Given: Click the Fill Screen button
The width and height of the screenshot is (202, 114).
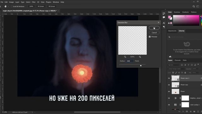Looking at the screenshot, I should (52, 6).
